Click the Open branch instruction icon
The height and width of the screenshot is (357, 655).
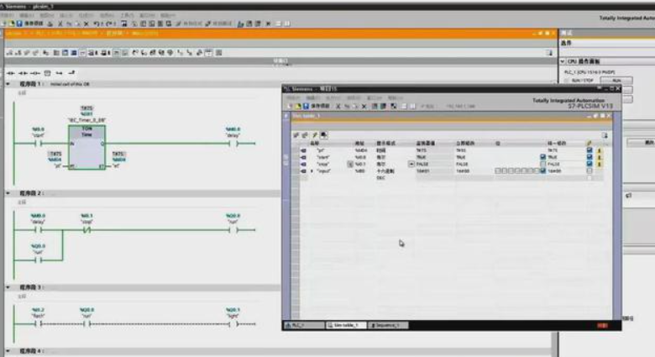pyautogui.click(x=59, y=73)
